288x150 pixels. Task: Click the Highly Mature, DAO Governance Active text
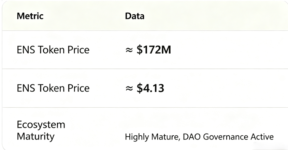coord(199,137)
